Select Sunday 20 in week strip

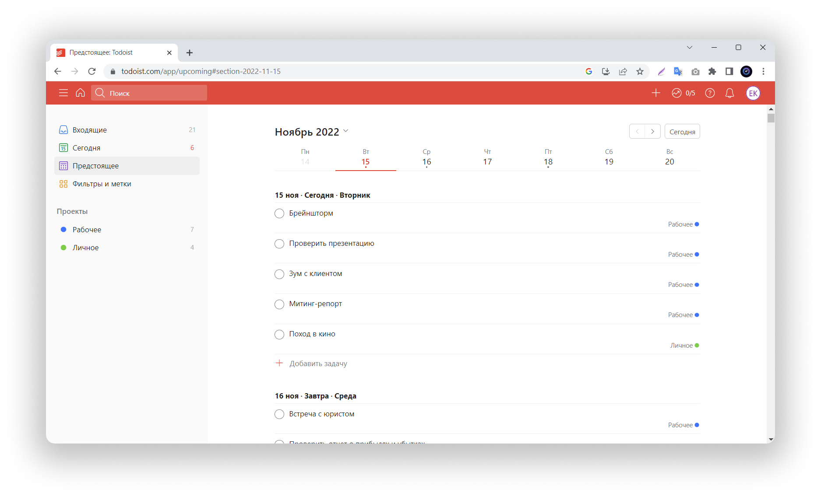point(669,158)
